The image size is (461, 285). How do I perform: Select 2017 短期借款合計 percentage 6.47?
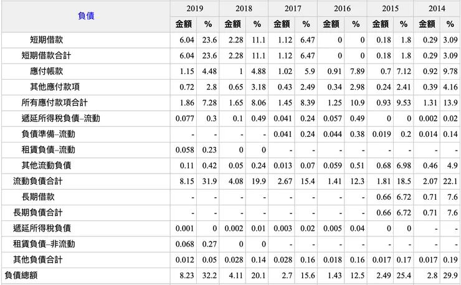click(x=308, y=55)
